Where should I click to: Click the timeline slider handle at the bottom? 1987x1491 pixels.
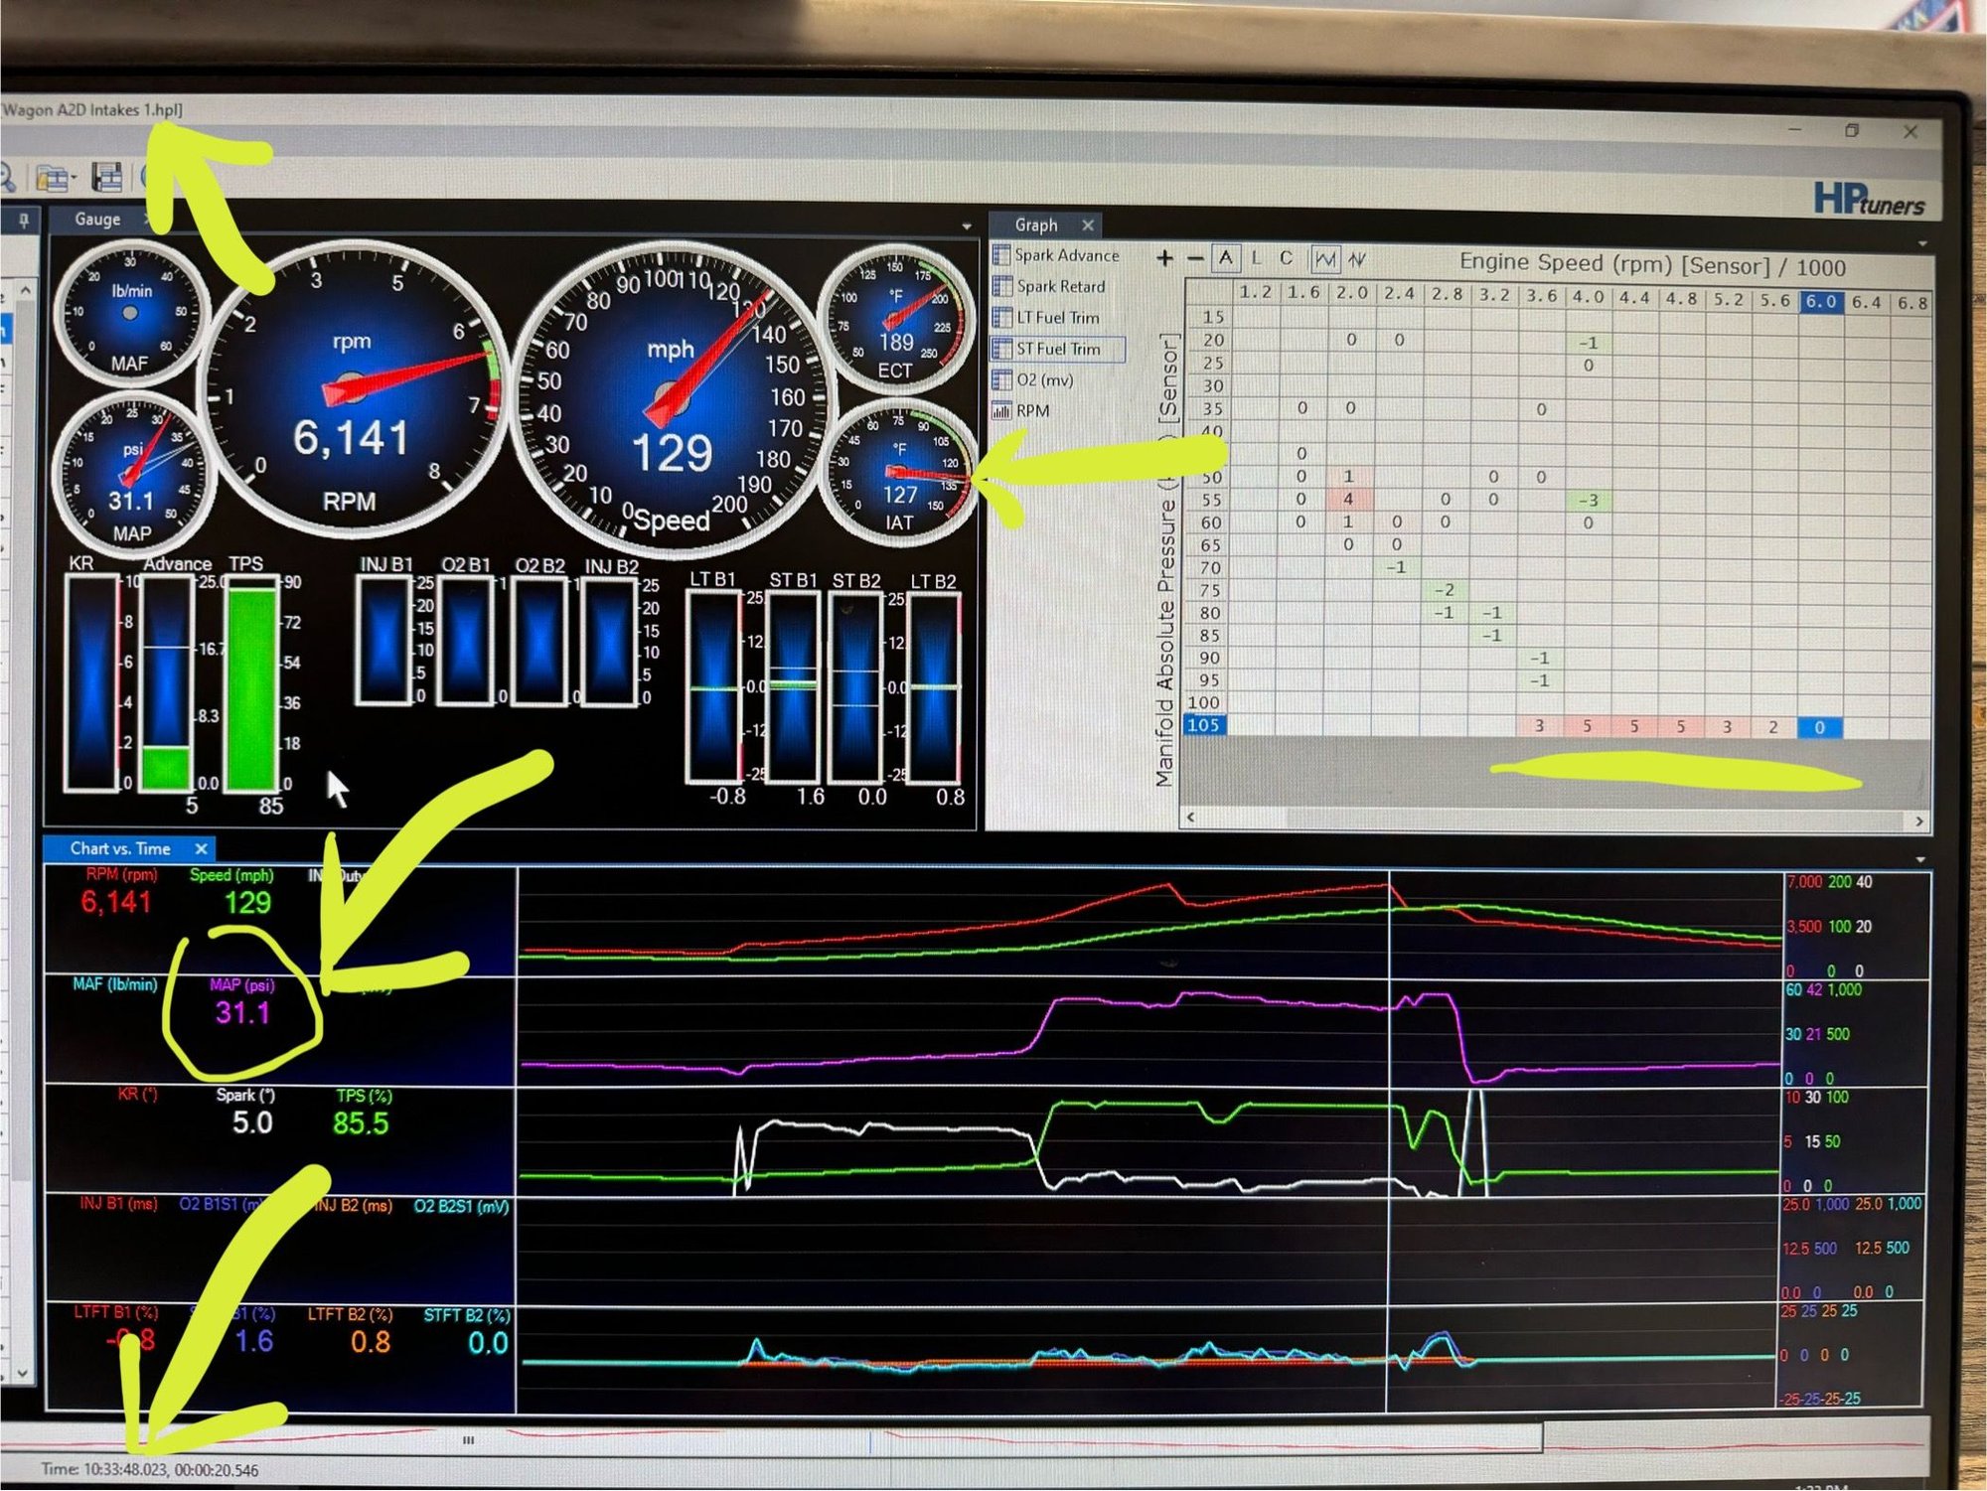click(468, 1439)
